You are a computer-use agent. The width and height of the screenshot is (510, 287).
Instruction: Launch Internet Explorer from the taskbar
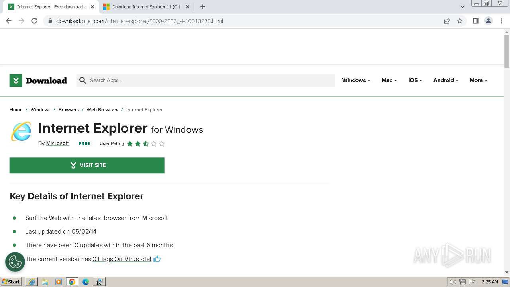[x=31, y=282]
